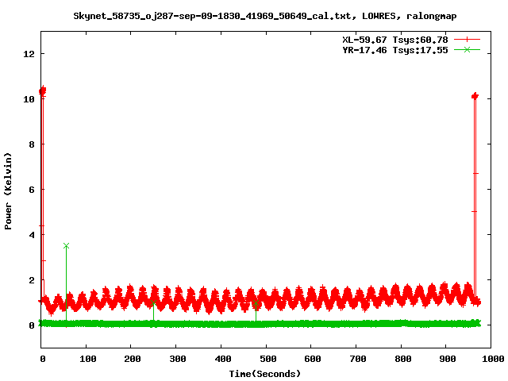
Task: Click the x-axis tick label 1000
Action: pos(493,359)
